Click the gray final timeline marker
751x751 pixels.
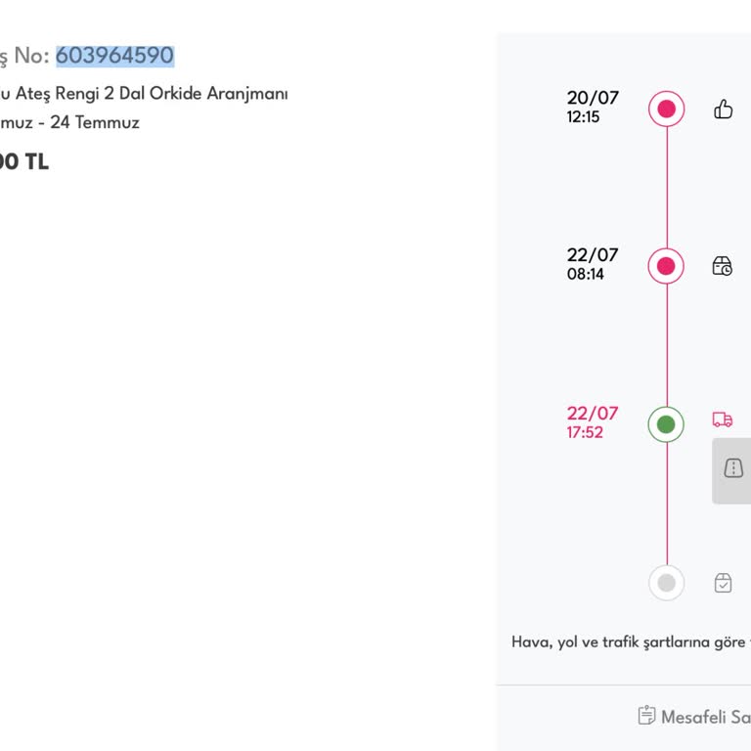coord(667,583)
